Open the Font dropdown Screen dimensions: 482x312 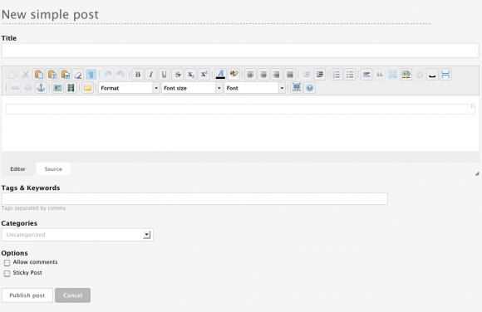click(x=254, y=88)
